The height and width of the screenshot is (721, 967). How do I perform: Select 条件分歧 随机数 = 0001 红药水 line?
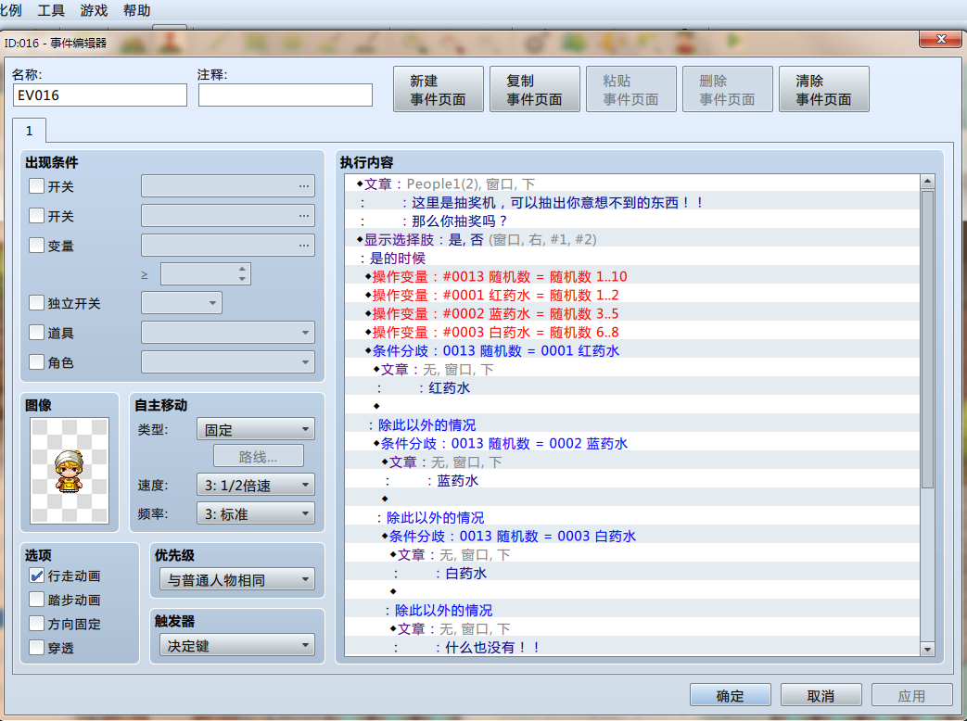coord(632,350)
